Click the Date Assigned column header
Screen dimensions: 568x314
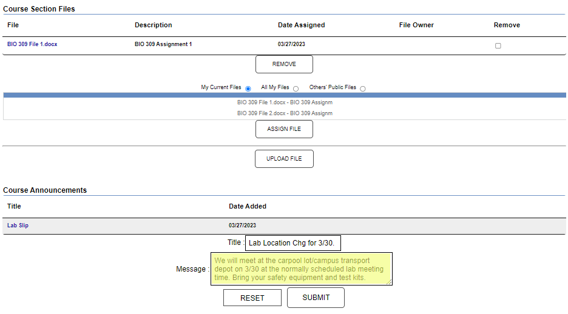[x=301, y=25]
